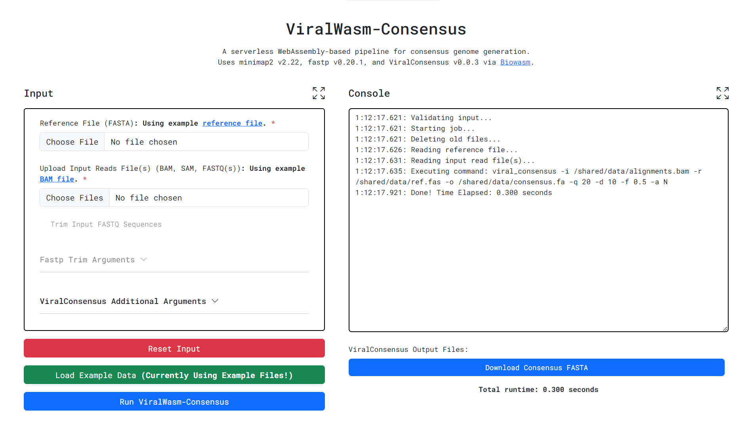Image resolution: width=752 pixels, height=428 pixels.
Task: Enable the Trim Input FASTQ Sequences checkbox
Action: (x=44, y=224)
